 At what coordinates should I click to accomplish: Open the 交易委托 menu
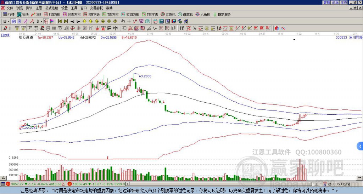pyautogui.click(x=96, y=8)
